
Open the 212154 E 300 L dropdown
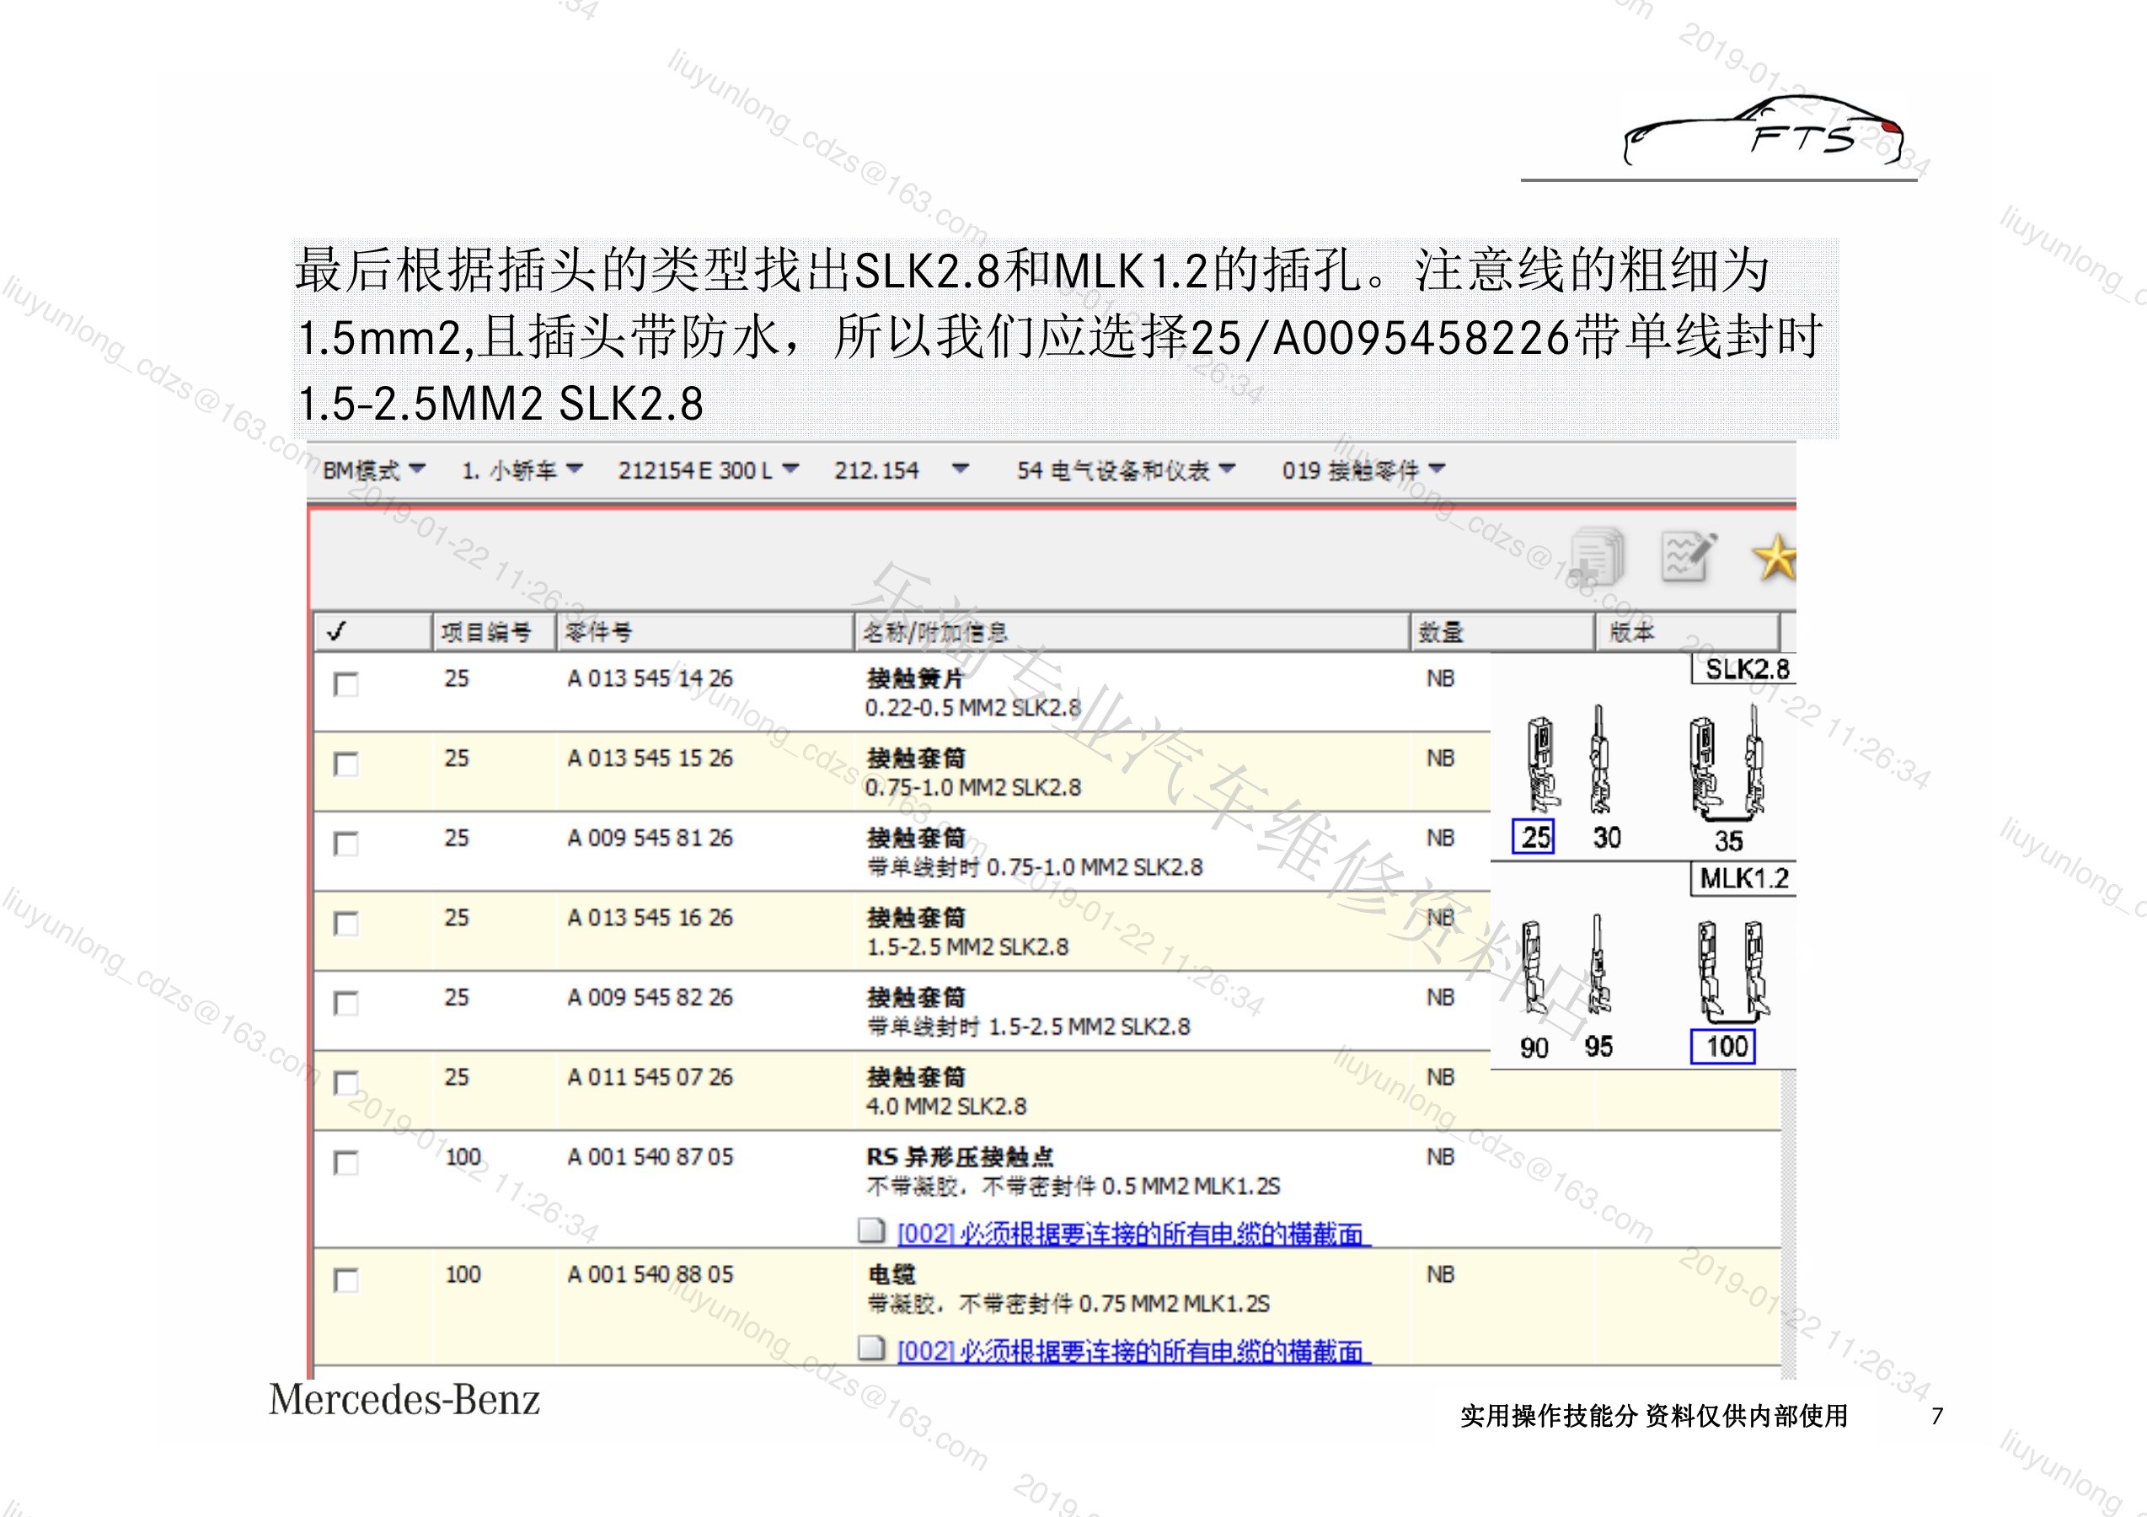(x=708, y=470)
